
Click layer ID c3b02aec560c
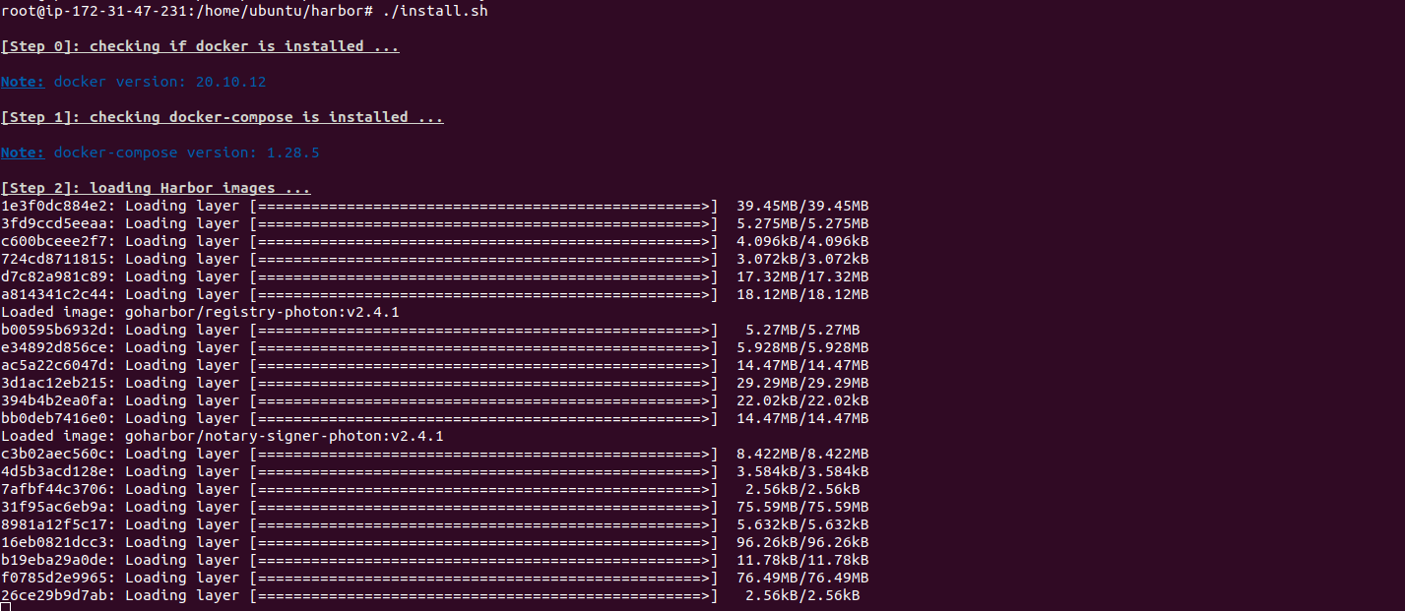(54, 454)
